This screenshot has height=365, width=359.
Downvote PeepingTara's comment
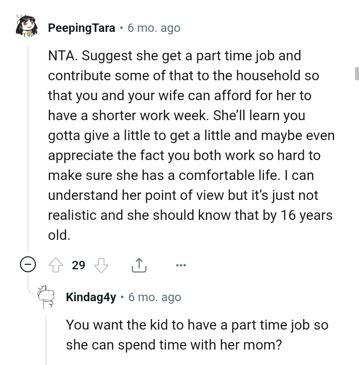101,265
